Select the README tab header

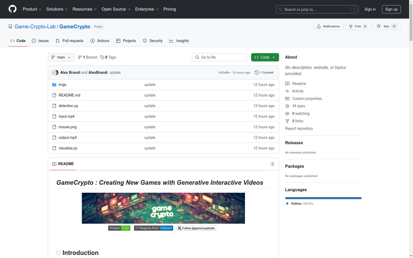coord(63,164)
